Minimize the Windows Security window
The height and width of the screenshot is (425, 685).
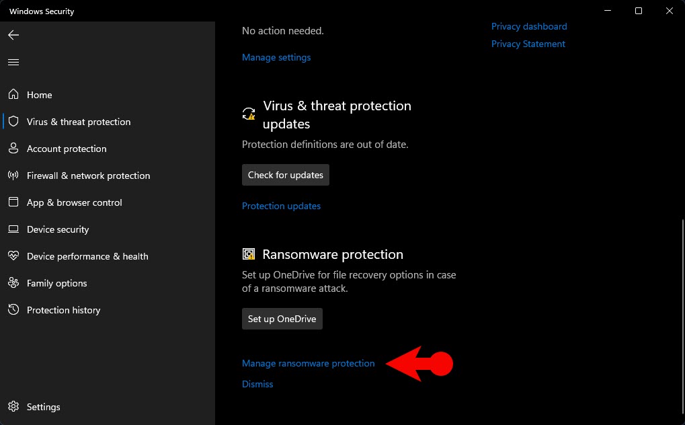pos(608,11)
